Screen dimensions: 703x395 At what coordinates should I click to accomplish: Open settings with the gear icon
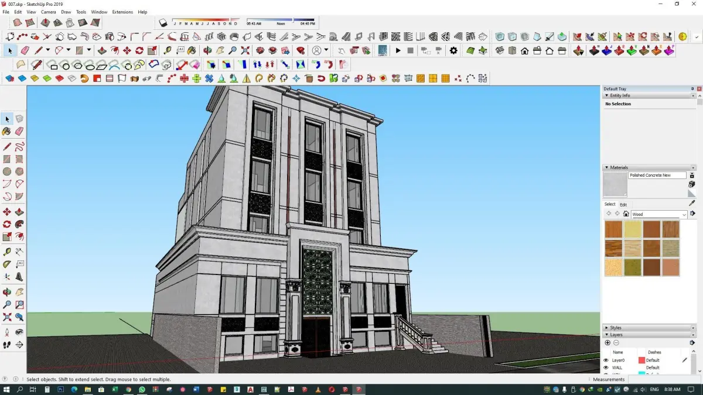pos(453,51)
